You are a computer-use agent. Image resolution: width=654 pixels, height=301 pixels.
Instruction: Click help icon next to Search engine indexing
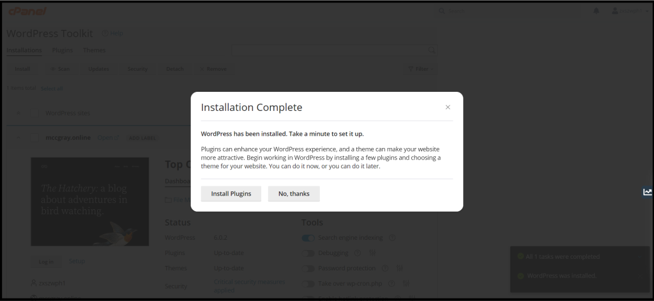point(392,238)
